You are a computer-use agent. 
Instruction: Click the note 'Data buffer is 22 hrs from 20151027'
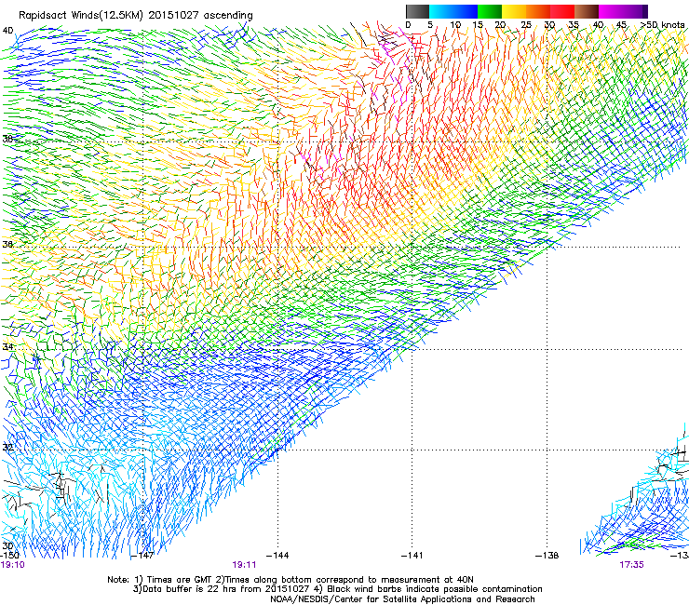tap(226, 589)
